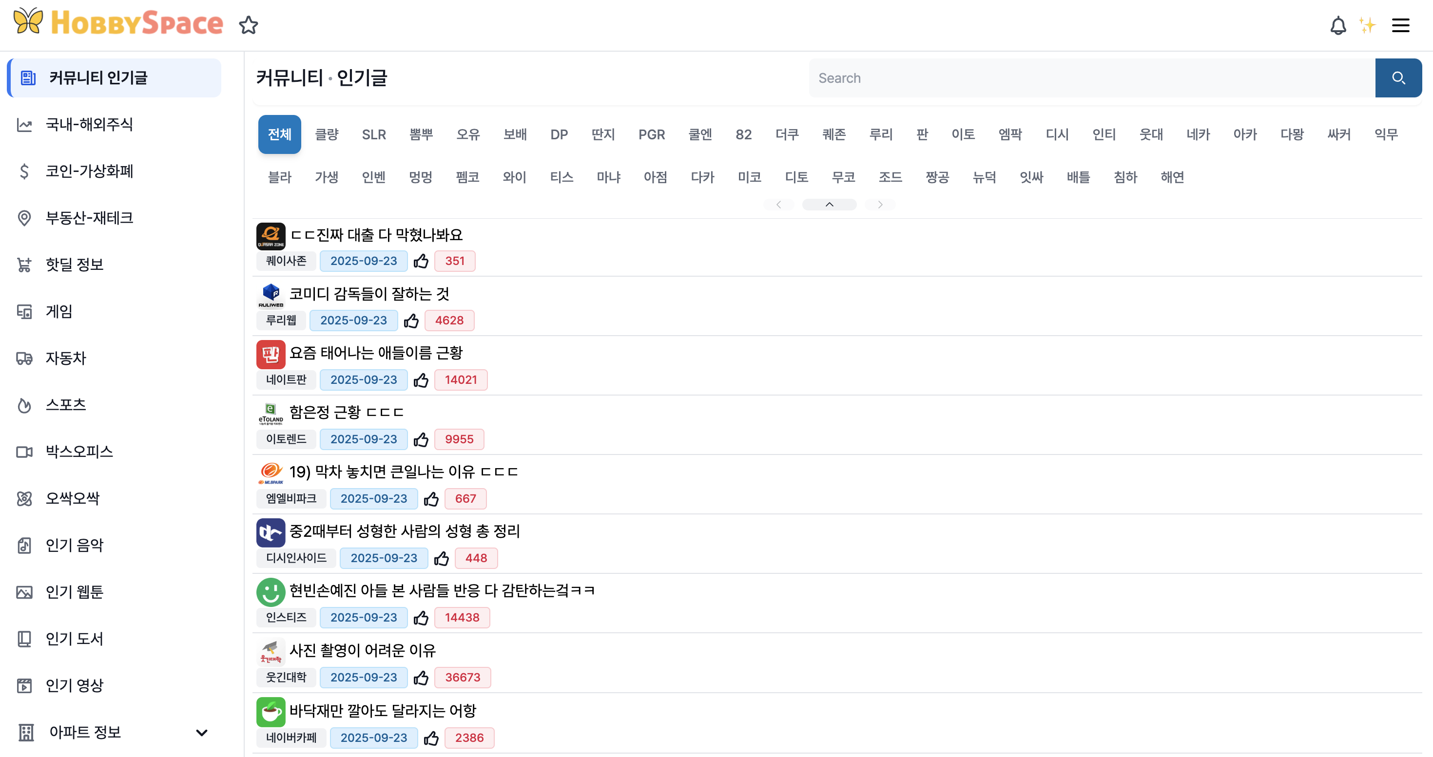Click thumbs-up icon on 코미디 감독들이 post

[411, 321]
